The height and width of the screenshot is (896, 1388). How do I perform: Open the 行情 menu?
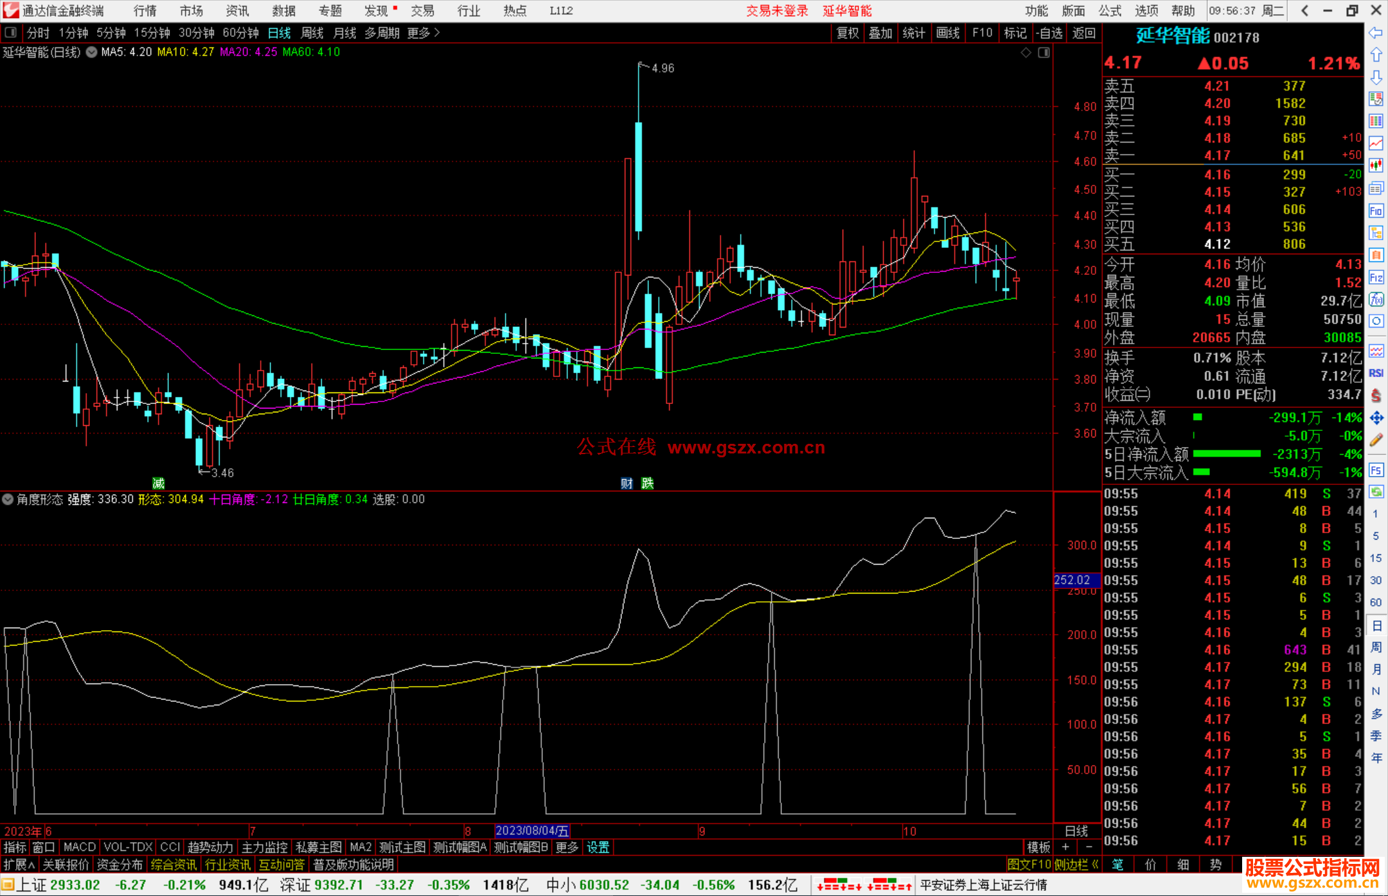(145, 11)
